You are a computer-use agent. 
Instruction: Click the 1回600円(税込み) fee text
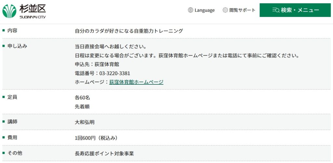point(96,138)
